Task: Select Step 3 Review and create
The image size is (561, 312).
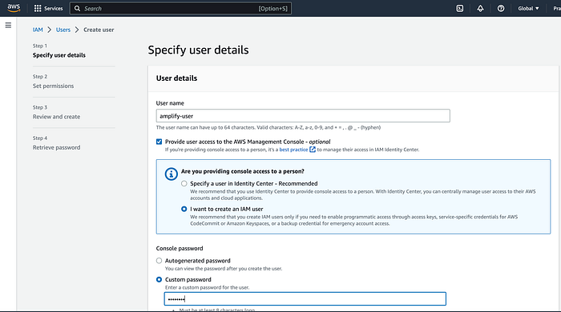Action: 57,116
